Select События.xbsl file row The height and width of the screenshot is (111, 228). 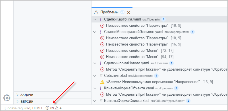point(159,76)
